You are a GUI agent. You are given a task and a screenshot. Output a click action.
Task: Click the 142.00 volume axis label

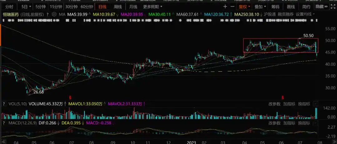[x=329, y=109]
